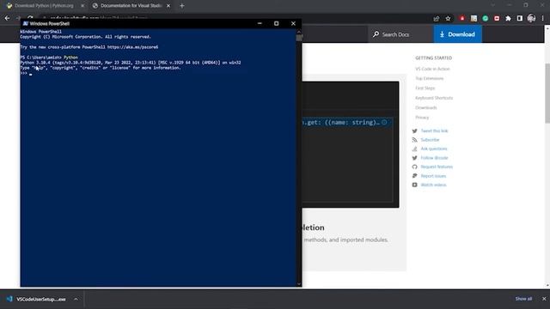Viewport: 550px width, 309px height.
Task: Click the PowerShell vertical scrollbar thumb
Action: click(x=299, y=37)
